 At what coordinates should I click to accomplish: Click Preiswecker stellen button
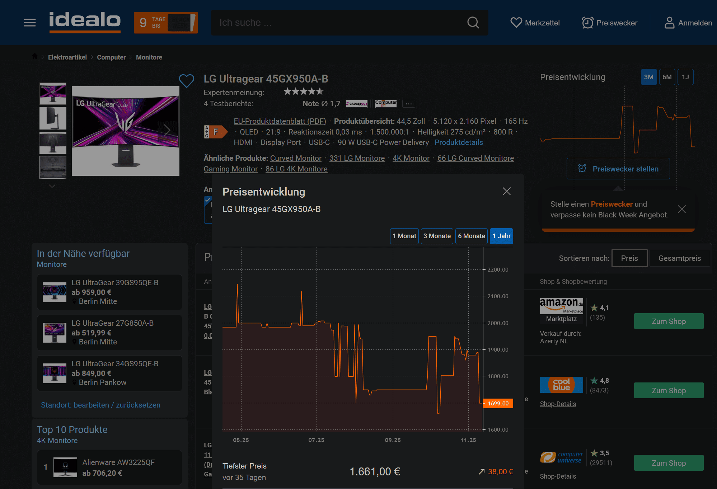(618, 169)
